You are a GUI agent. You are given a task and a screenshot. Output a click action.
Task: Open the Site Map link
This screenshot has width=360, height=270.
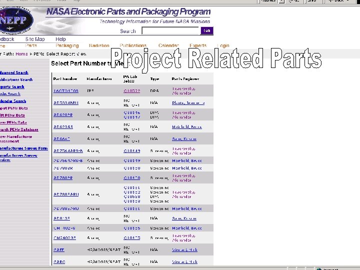pyautogui.click(x=35, y=39)
